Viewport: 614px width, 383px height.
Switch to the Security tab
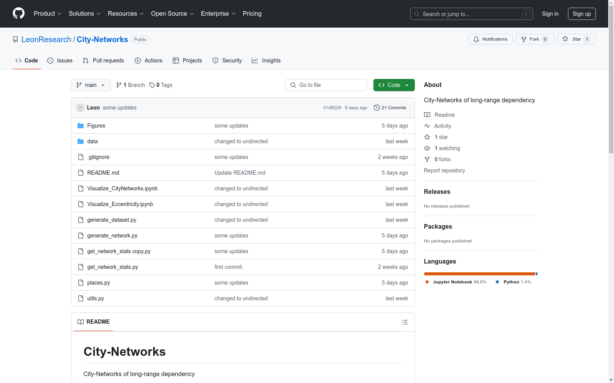tap(227, 61)
